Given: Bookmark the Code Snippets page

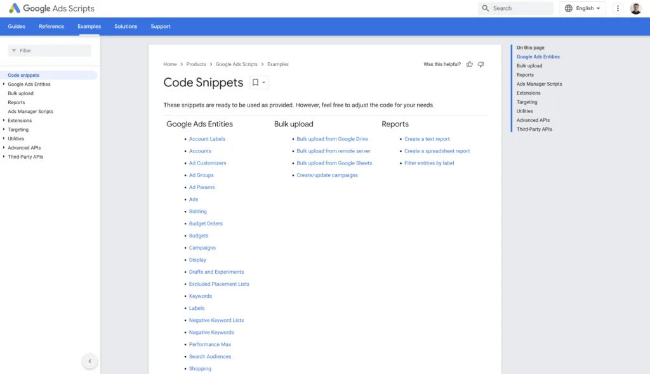Looking at the screenshot, I should 254,83.
